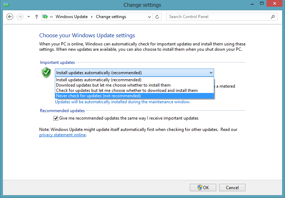Click the green shield checkmark icon

click(x=46, y=73)
